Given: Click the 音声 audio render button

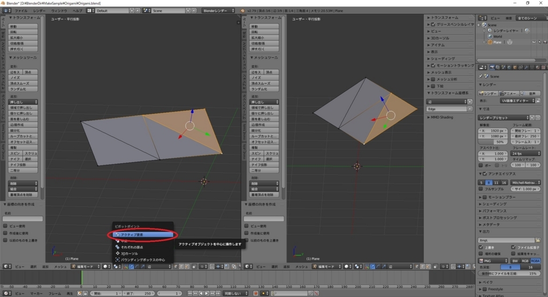Looking at the screenshot, I should (x=530, y=94).
